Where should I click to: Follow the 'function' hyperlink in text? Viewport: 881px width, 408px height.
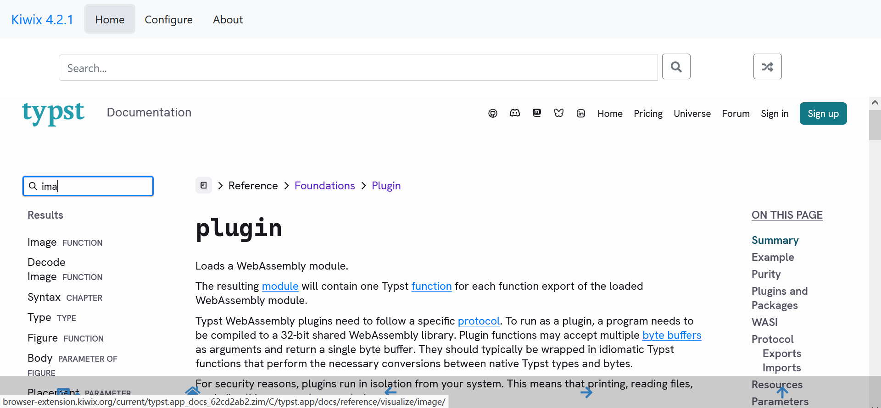point(431,286)
